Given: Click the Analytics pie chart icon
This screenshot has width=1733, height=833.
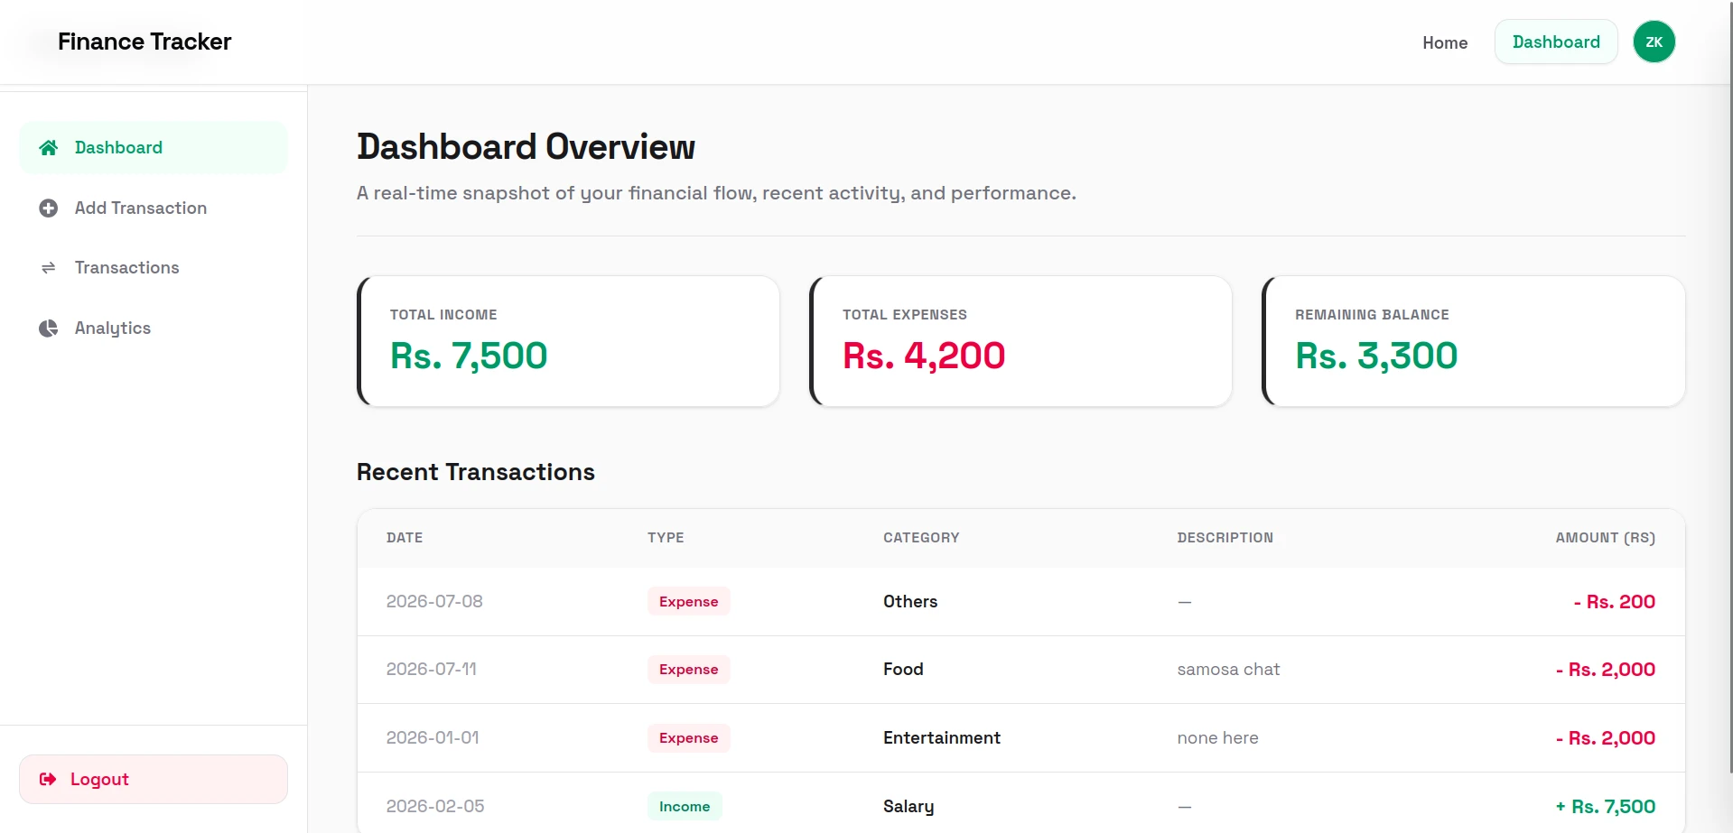Looking at the screenshot, I should pos(49,329).
